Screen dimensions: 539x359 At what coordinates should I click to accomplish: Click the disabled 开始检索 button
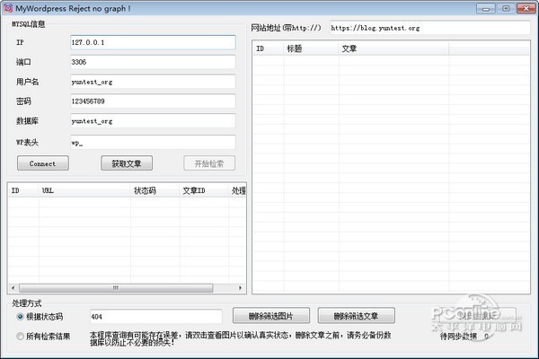coord(209,163)
